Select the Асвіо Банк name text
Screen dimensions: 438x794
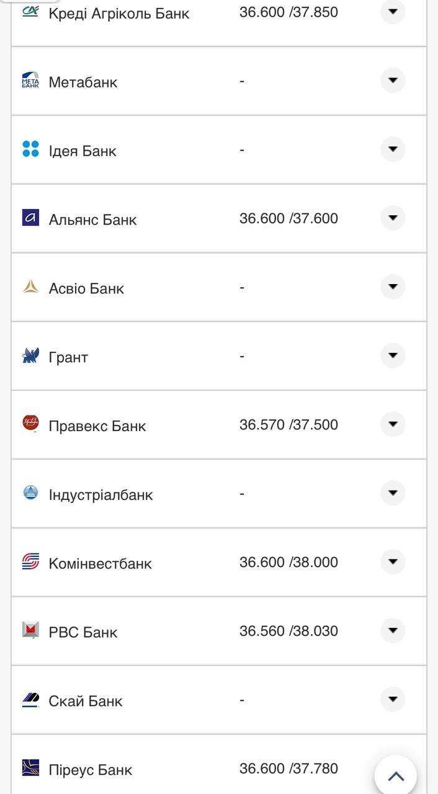coord(86,288)
